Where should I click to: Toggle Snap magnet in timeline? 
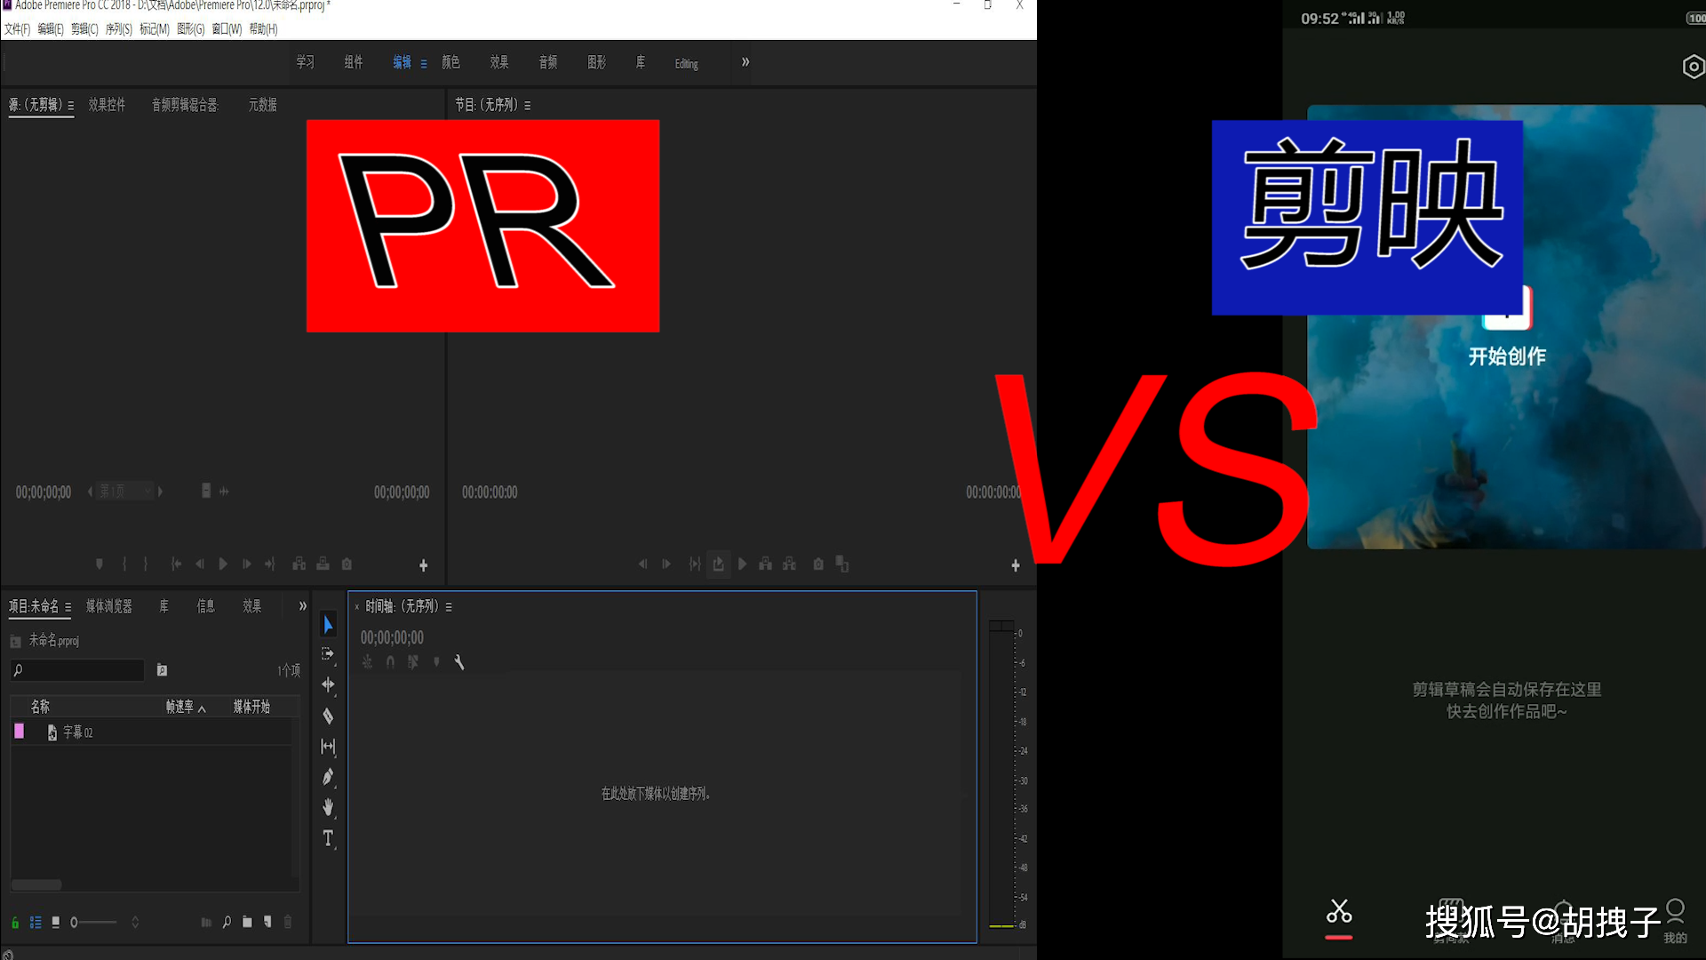tap(390, 662)
